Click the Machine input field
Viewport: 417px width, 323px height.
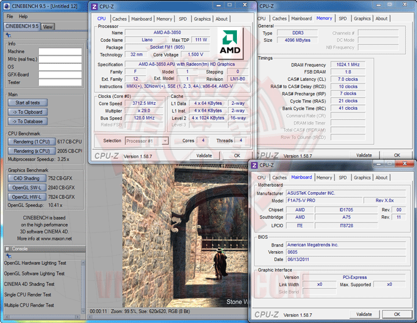point(60,52)
